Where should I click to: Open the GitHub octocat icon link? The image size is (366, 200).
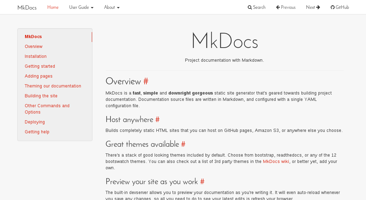[x=332, y=7]
